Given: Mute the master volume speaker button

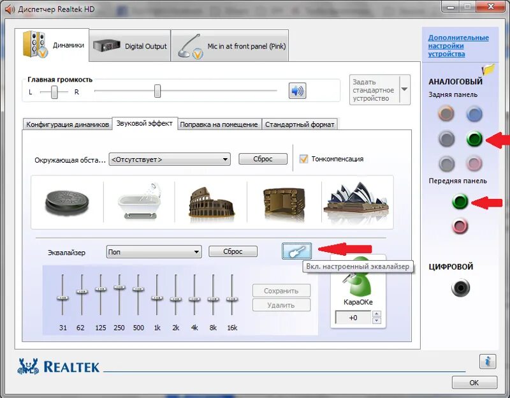Looking at the screenshot, I should [x=297, y=91].
